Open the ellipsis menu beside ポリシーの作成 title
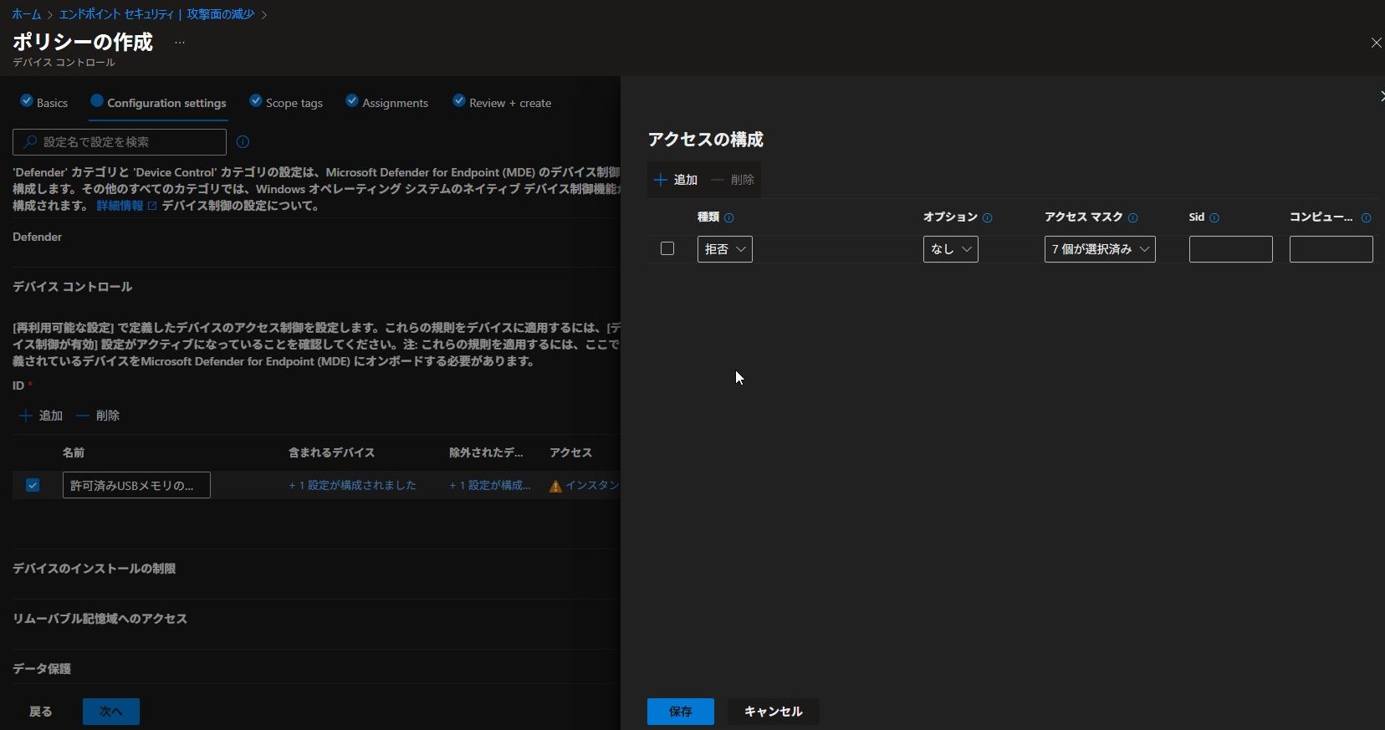1385x730 pixels. coord(180,43)
